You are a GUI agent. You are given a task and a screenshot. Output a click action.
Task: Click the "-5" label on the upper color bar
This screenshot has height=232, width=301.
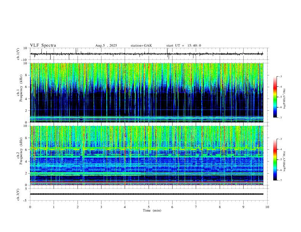tap(280, 97)
